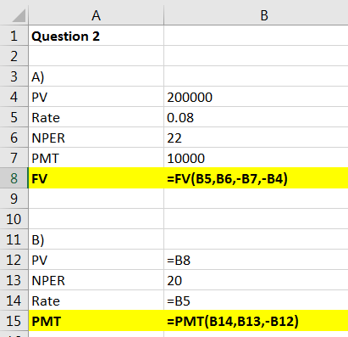This screenshot has height=337, width=348.
Task: Select column B header
Action: point(256,15)
